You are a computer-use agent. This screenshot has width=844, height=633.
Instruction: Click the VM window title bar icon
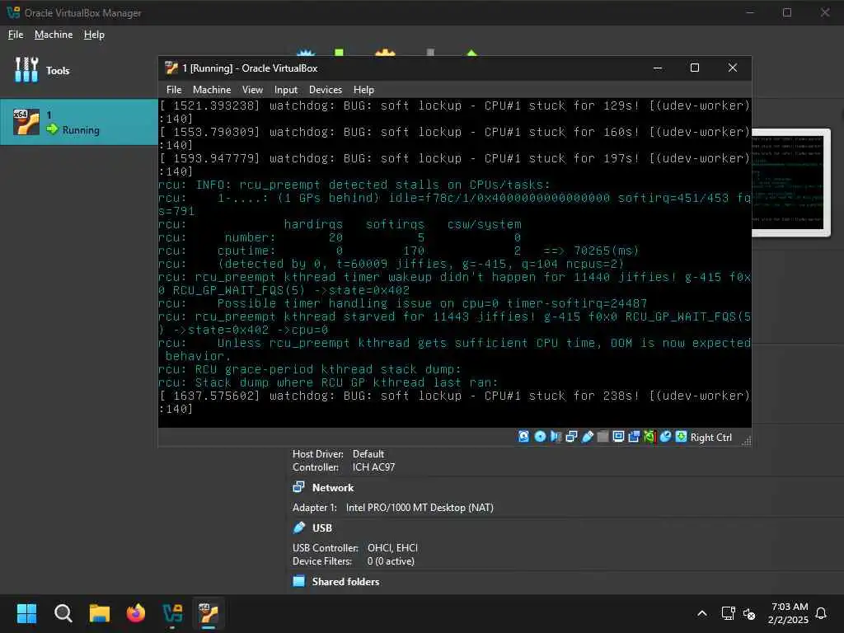(x=171, y=68)
